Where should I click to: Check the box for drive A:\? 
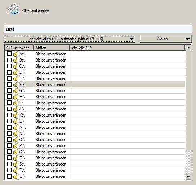pyautogui.click(x=9, y=54)
